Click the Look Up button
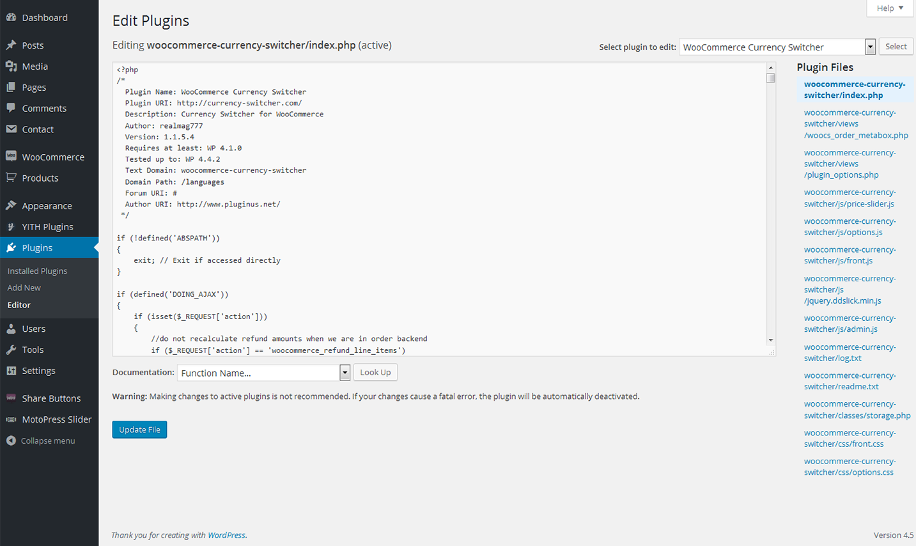The width and height of the screenshot is (916, 546). pyautogui.click(x=375, y=372)
